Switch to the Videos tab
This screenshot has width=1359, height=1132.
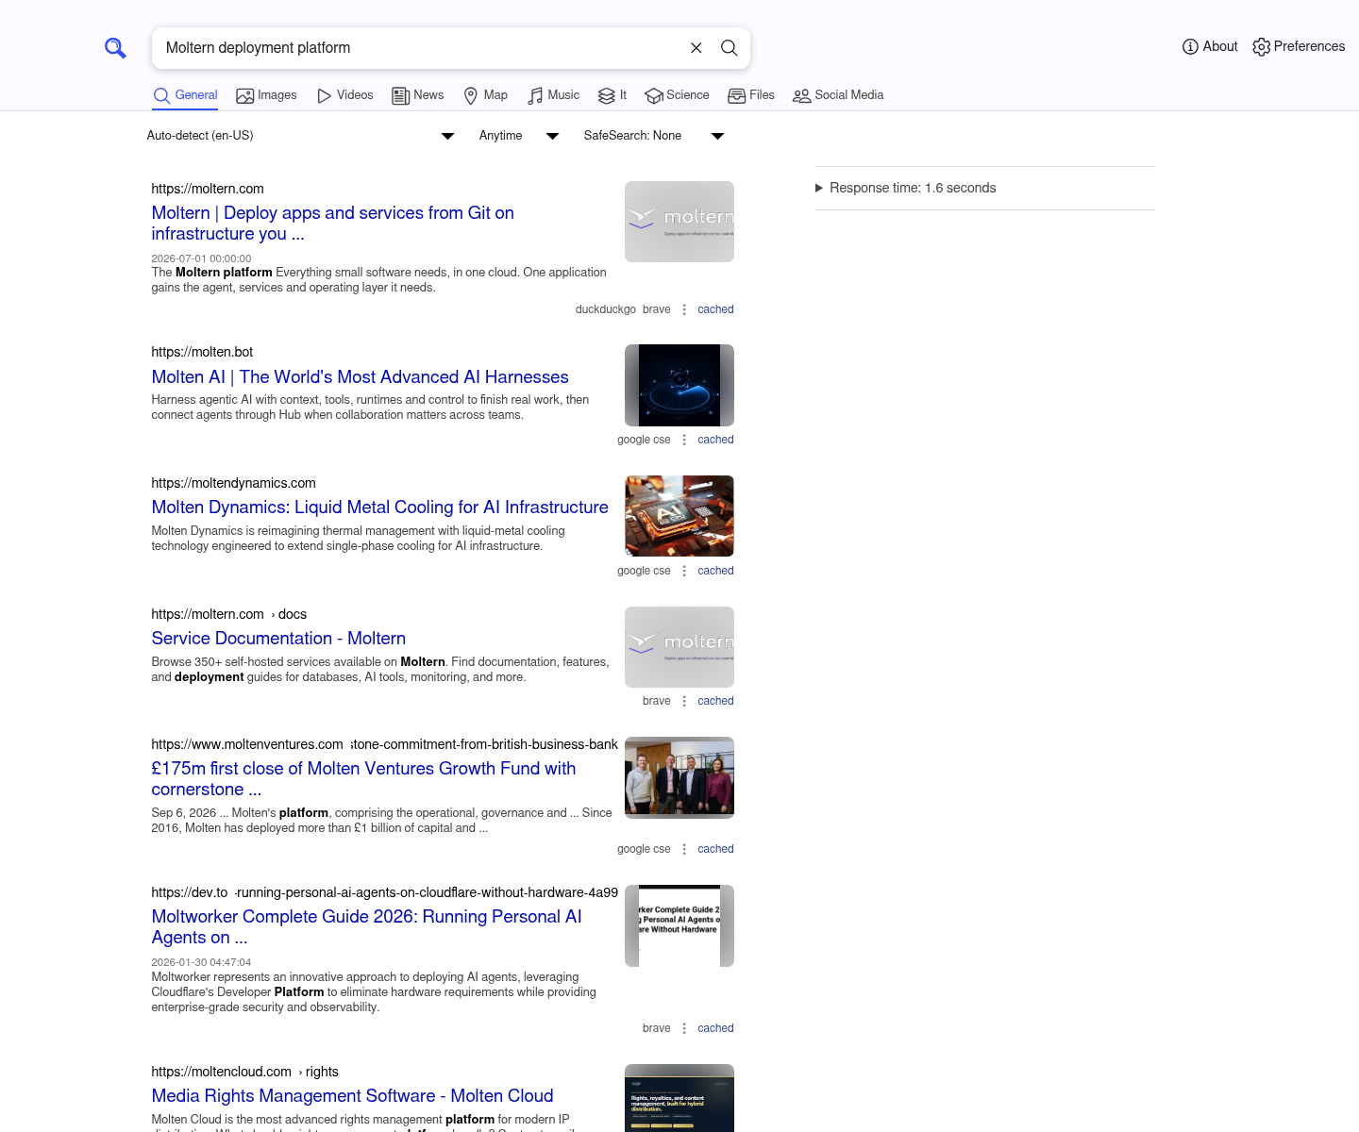point(345,95)
